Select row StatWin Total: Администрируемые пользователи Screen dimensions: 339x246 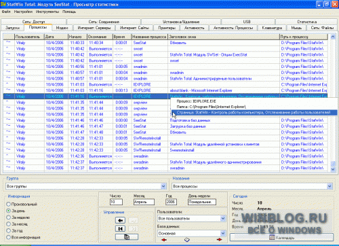165,79
